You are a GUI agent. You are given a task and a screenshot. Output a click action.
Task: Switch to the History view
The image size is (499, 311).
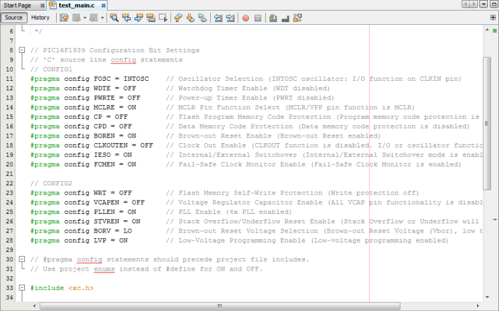[41, 17]
